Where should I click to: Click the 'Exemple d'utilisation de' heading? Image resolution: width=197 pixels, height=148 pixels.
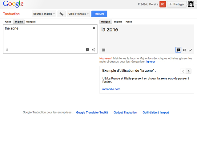[x=129, y=71]
